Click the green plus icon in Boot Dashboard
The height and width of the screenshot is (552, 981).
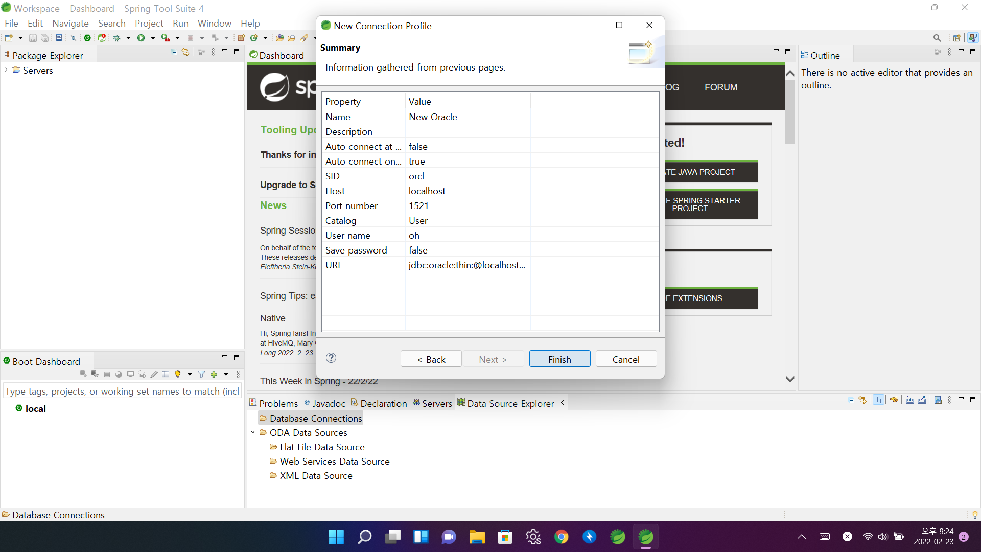(x=214, y=375)
